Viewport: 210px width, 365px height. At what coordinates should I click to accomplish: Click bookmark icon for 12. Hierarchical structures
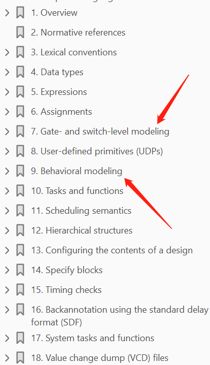[20, 230]
